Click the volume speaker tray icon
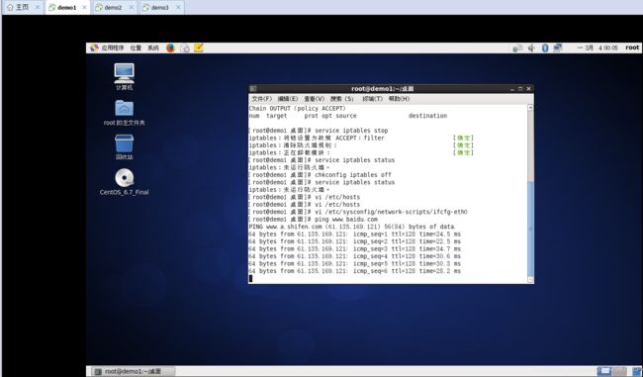The height and width of the screenshot is (377, 643). click(x=531, y=48)
